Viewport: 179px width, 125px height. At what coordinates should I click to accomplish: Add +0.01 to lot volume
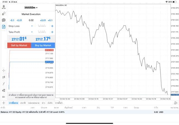coord(43,20)
